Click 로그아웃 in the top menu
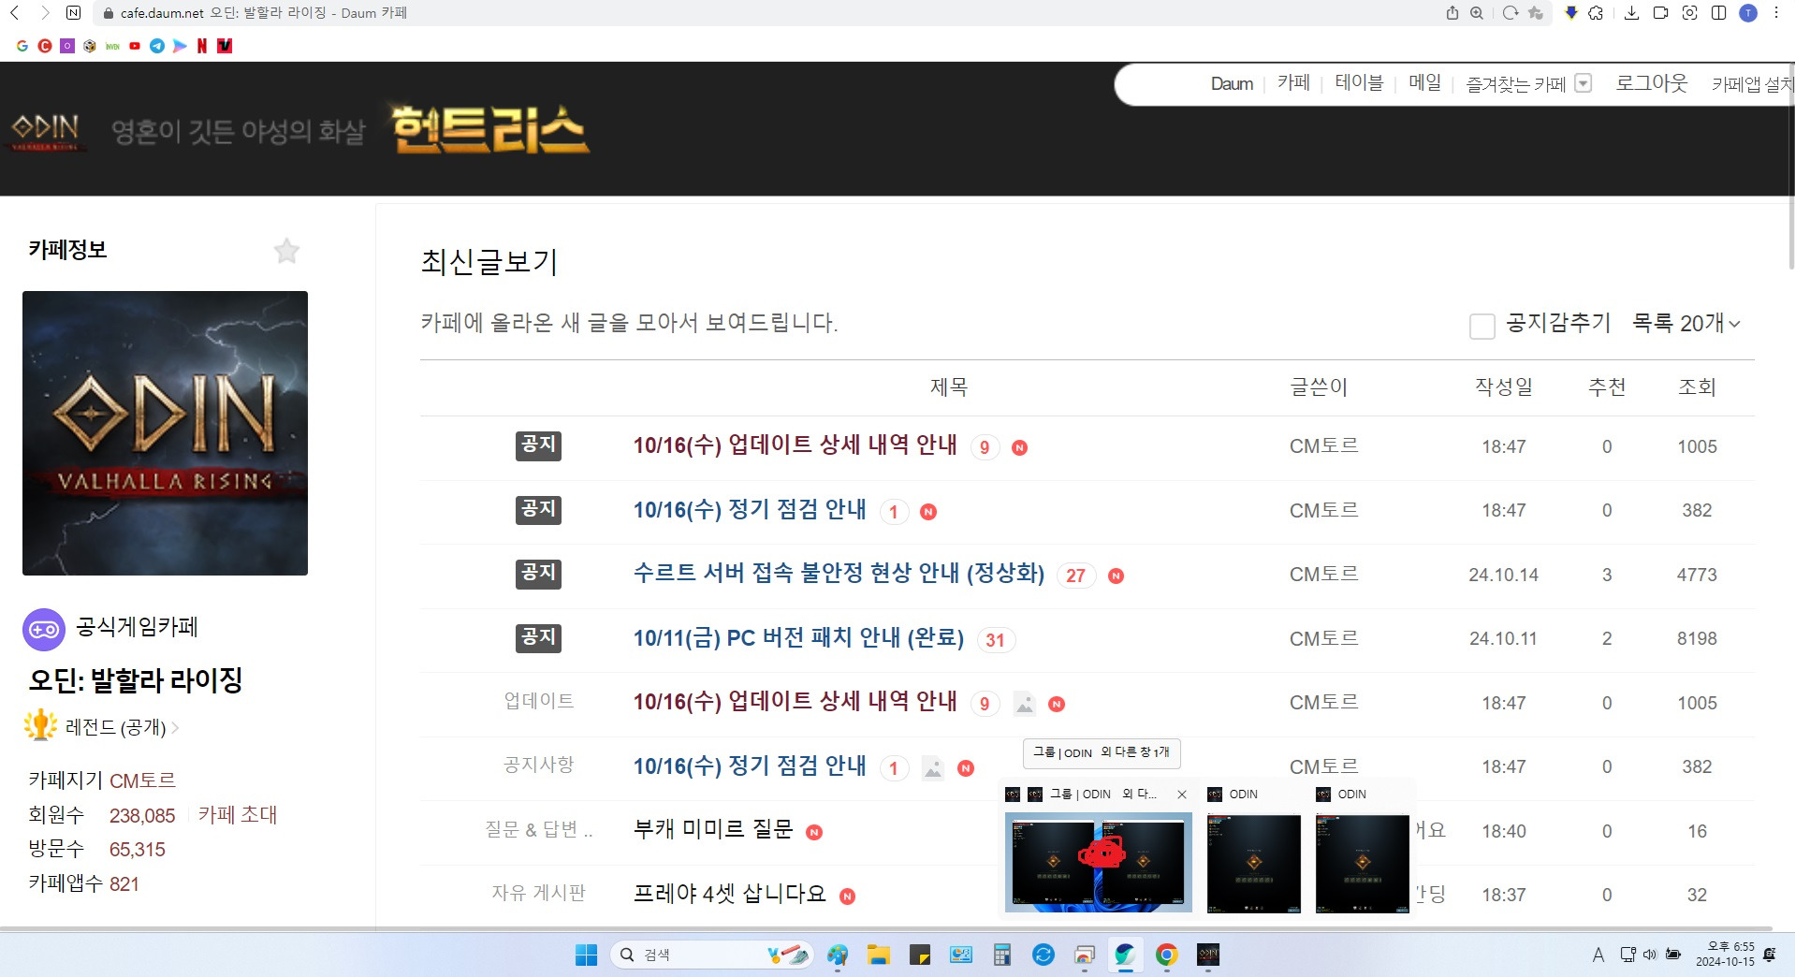1795x977 pixels. click(x=1652, y=82)
